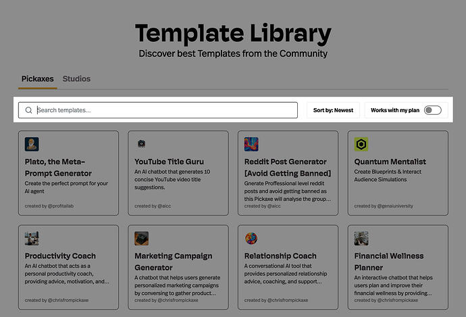Viewport: 466px width, 317px height.
Task: Click 'created by @chrisfrompickaxe' under Financial Wellness Planner
Action: point(386,300)
